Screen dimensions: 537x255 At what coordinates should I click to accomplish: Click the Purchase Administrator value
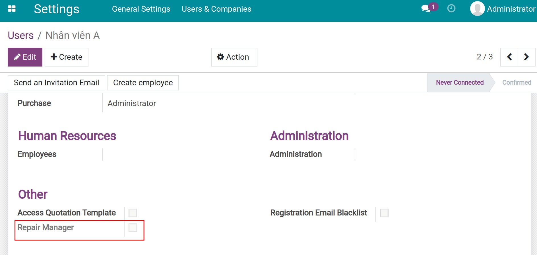pos(132,103)
